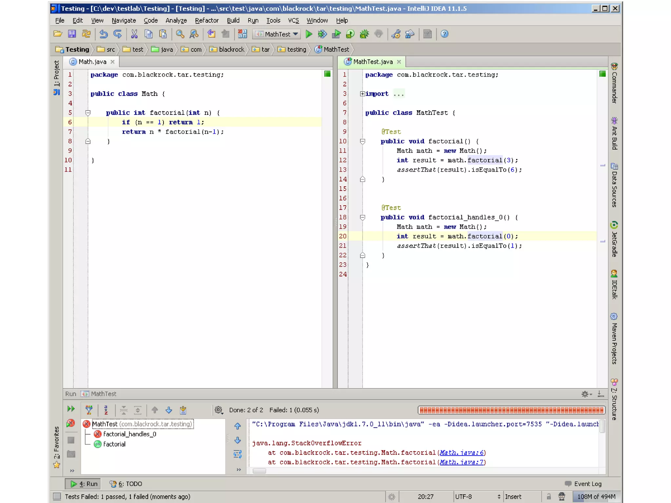Open the Refactor menu
The width and height of the screenshot is (671, 503).
[206, 20]
